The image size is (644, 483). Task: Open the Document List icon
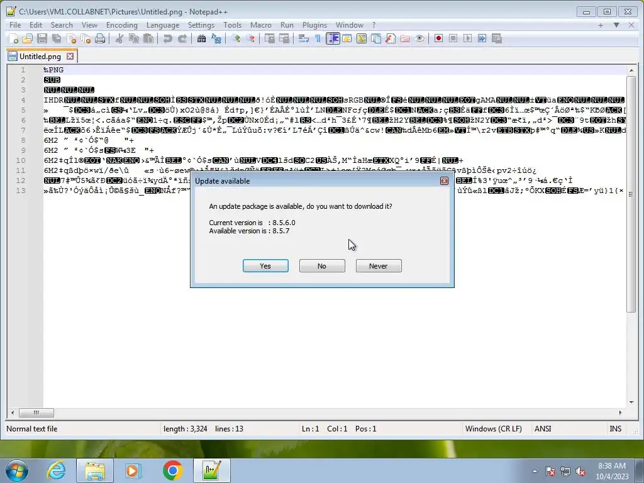pyautogui.click(x=376, y=38)
